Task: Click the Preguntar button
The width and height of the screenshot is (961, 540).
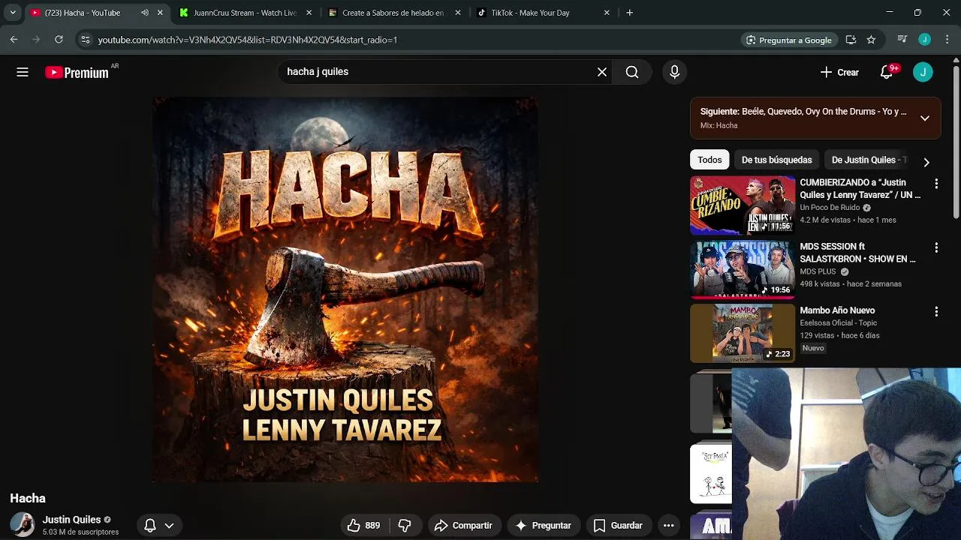Action: pos(543,526)
